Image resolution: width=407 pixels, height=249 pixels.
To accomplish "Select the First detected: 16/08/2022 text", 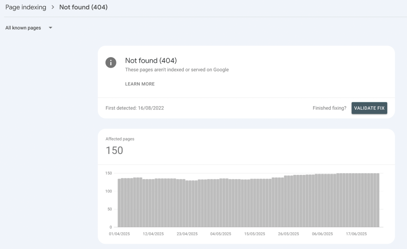I will click(135, 108).
